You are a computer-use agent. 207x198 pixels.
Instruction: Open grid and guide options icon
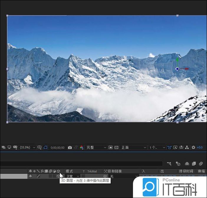point(40,147)
